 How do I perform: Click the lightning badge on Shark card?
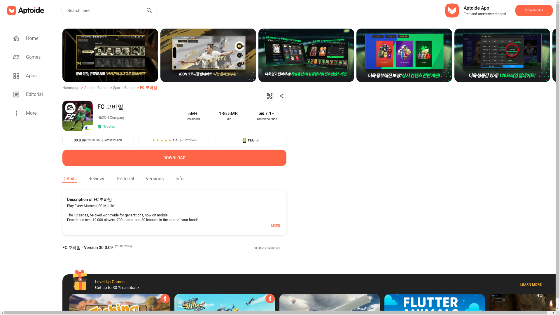pos(270,299)
